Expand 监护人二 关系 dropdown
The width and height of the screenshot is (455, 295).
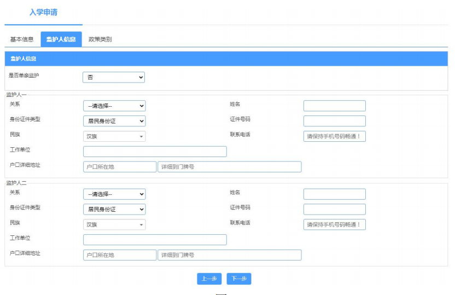pyautogui.click(x=114, y=194)
